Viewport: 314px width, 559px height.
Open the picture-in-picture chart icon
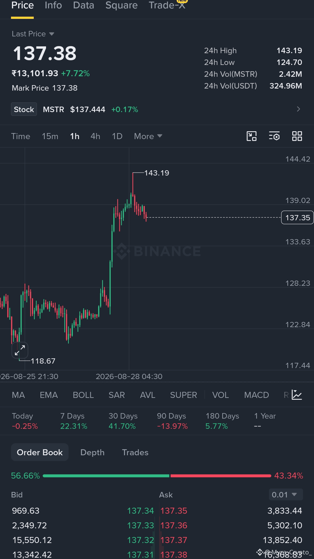(251, 136)
